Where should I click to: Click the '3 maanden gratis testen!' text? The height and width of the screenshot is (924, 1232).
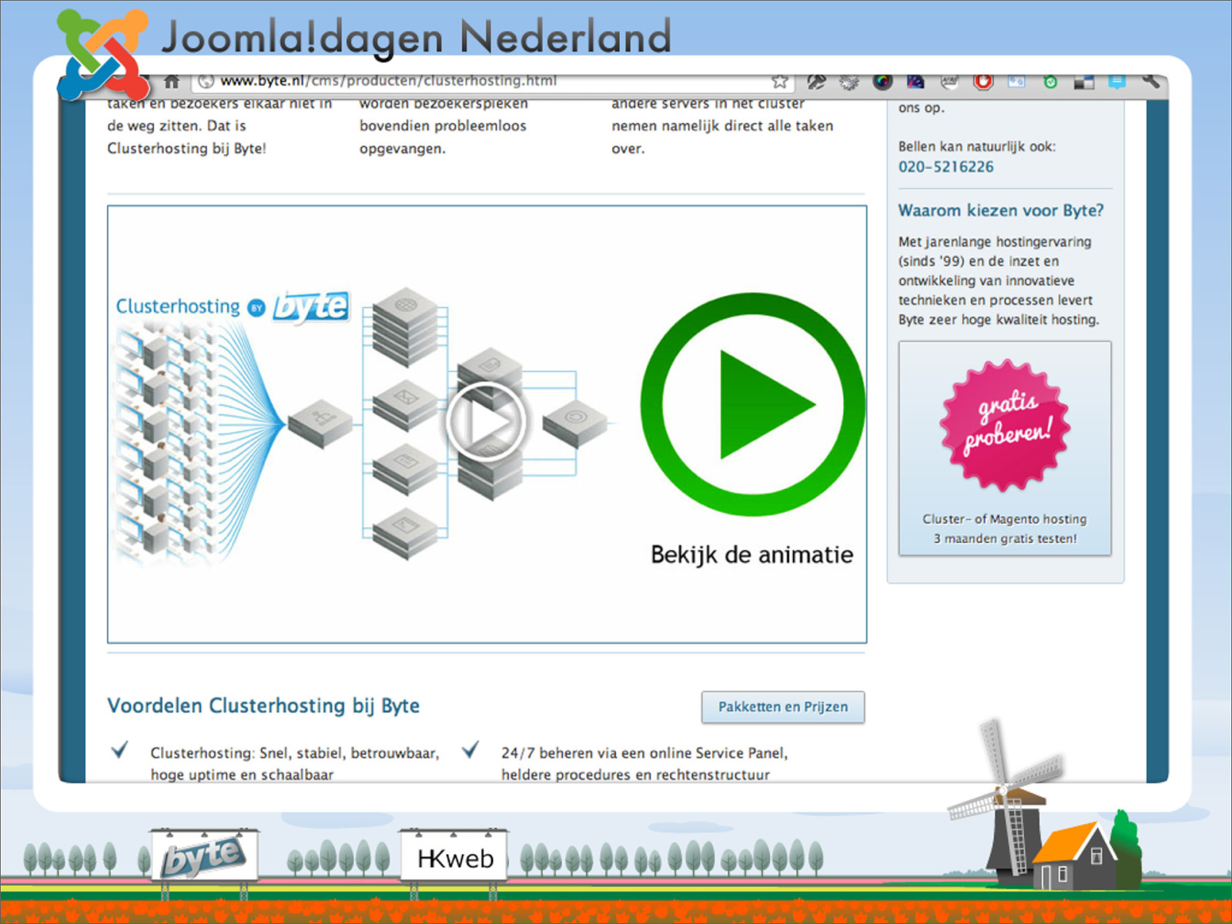tap(1005, 539)
